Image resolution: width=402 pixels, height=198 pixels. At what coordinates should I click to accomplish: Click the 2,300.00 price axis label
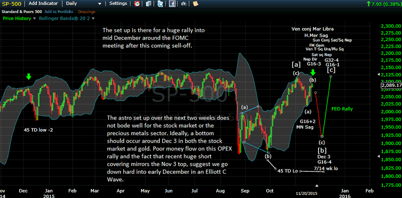coord(391,26)
